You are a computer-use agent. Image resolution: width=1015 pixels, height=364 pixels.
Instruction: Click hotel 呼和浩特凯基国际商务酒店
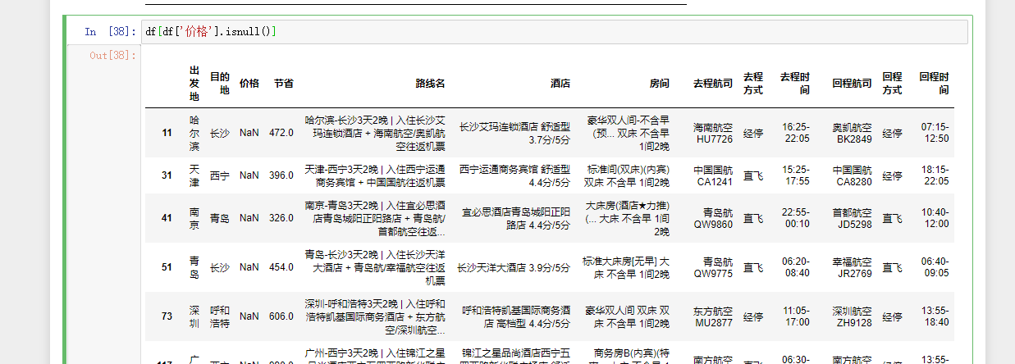[516, 316]
